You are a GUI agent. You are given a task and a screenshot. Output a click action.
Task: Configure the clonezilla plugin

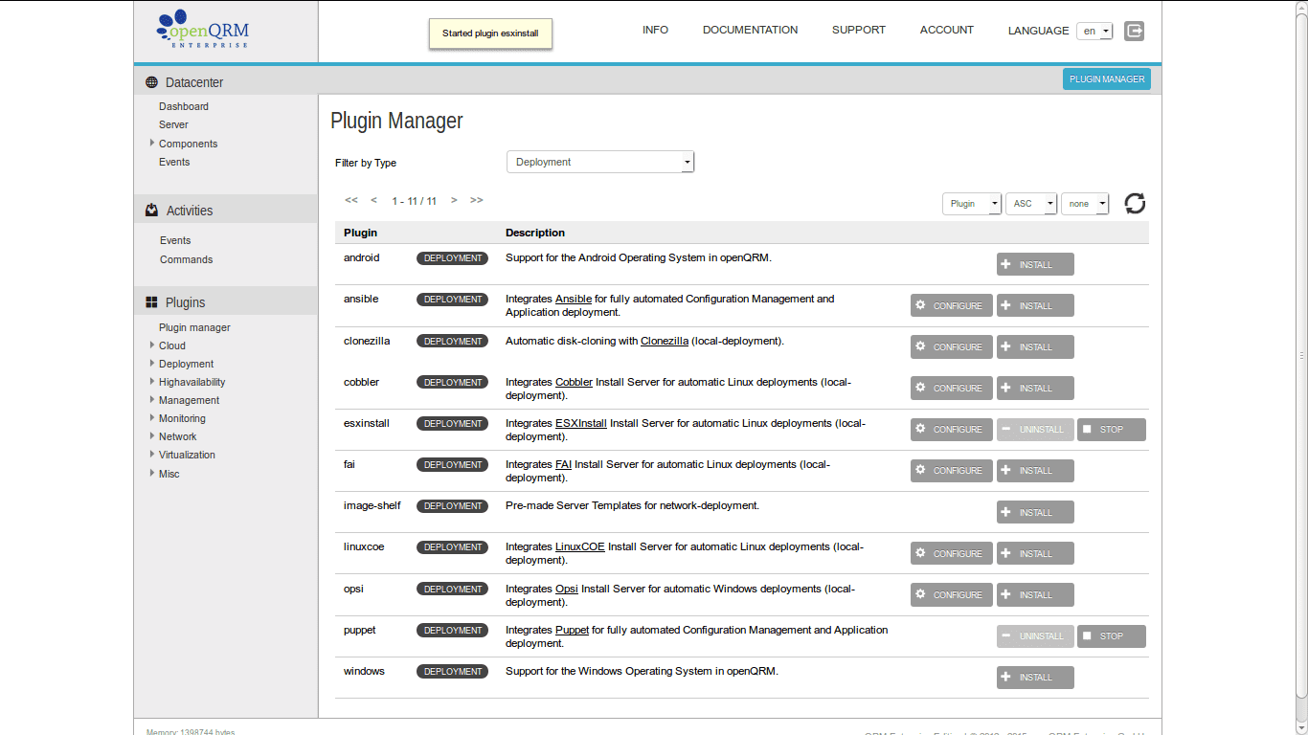[x=951, y=346]
